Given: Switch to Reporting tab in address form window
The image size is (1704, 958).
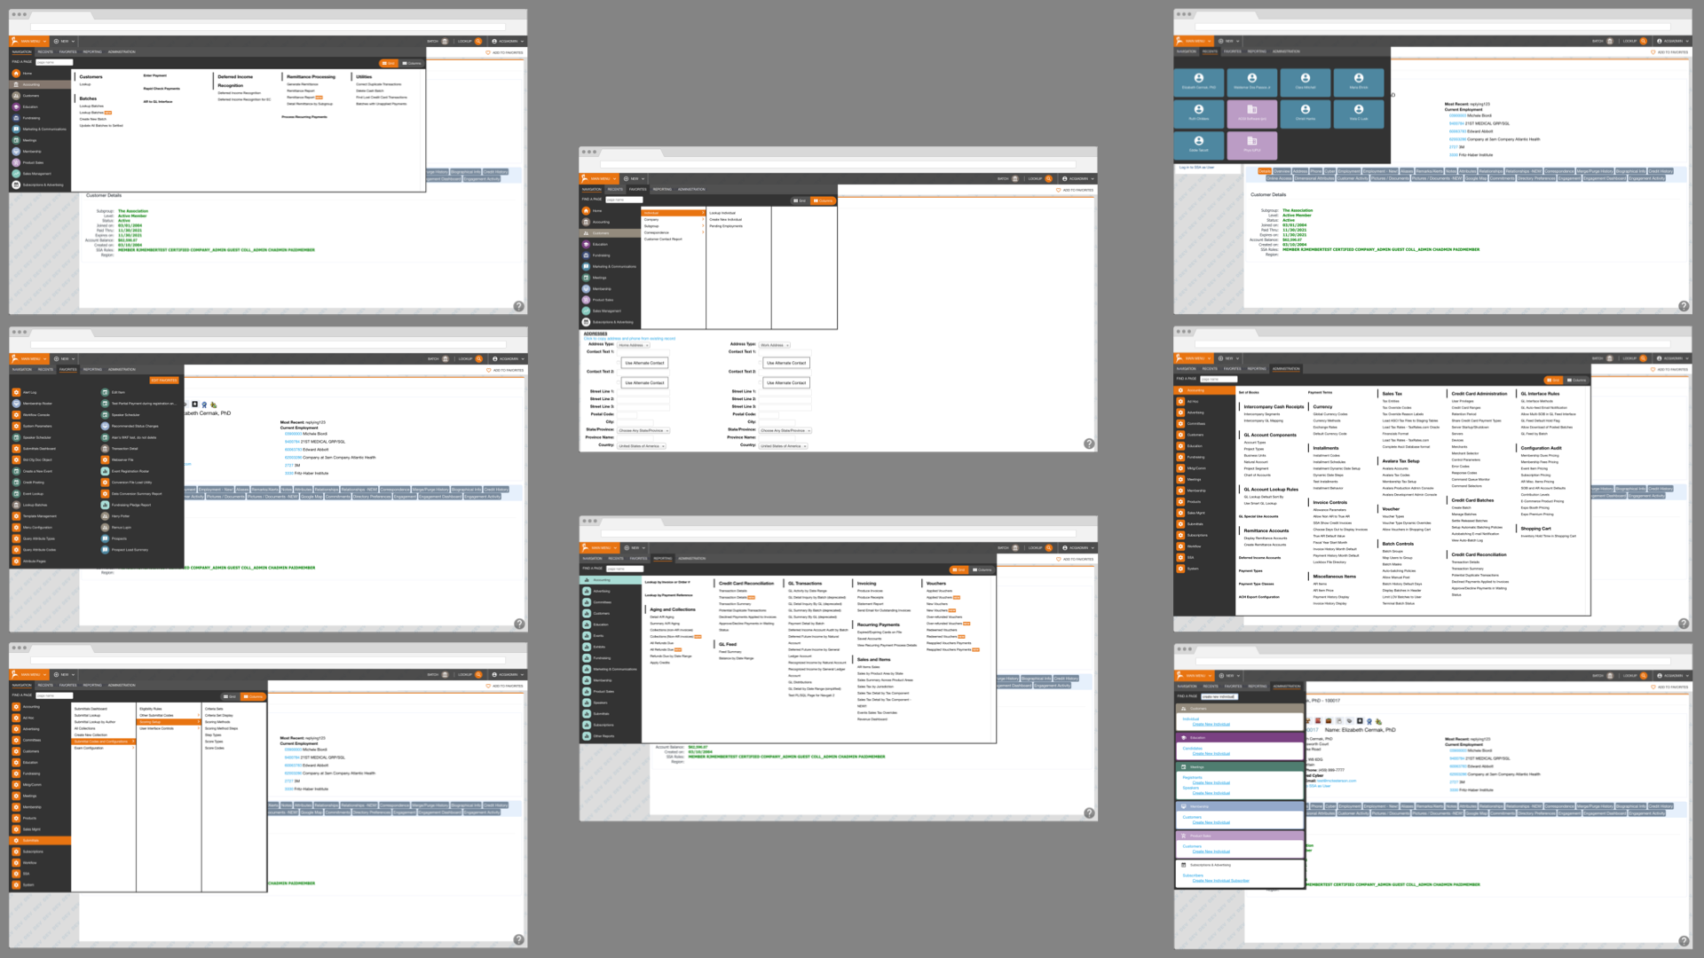Looking at the screenshot, I should click(x=662, y=189).
